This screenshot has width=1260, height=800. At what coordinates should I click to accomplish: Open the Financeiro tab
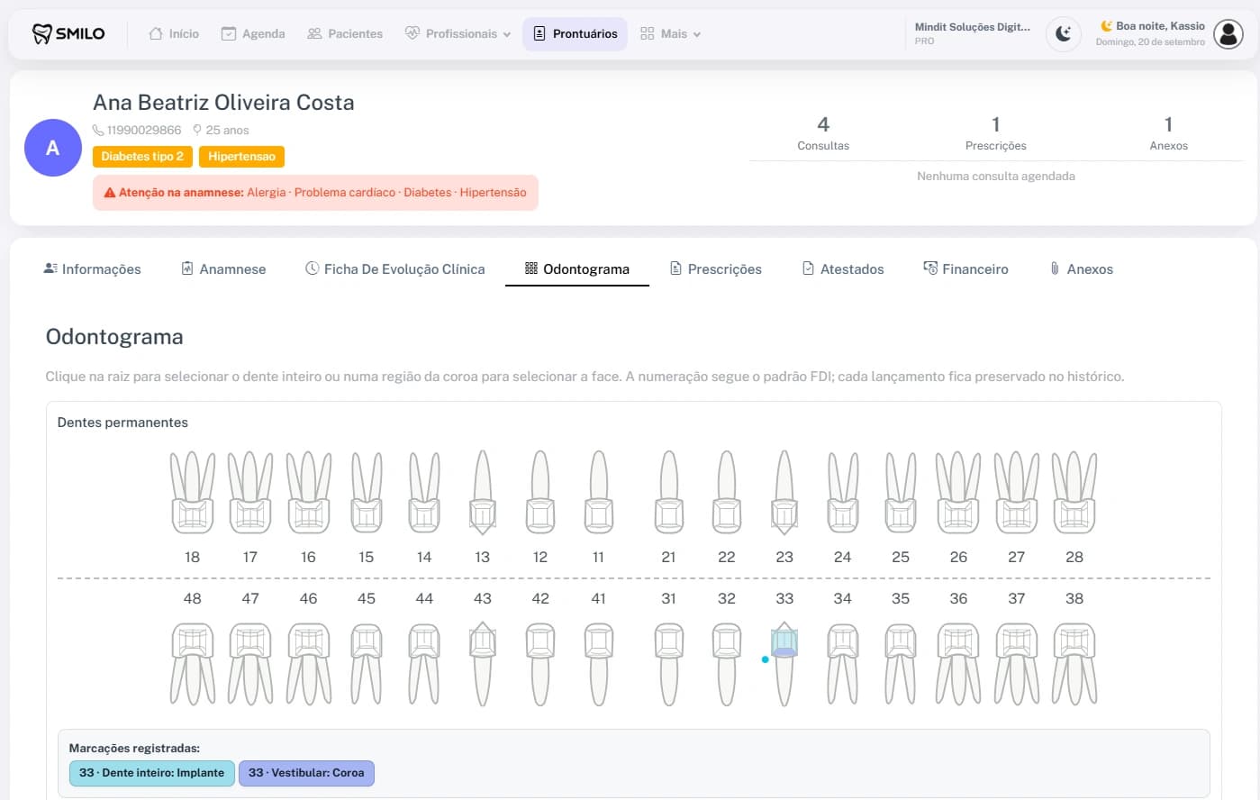[x=965, y=268]
